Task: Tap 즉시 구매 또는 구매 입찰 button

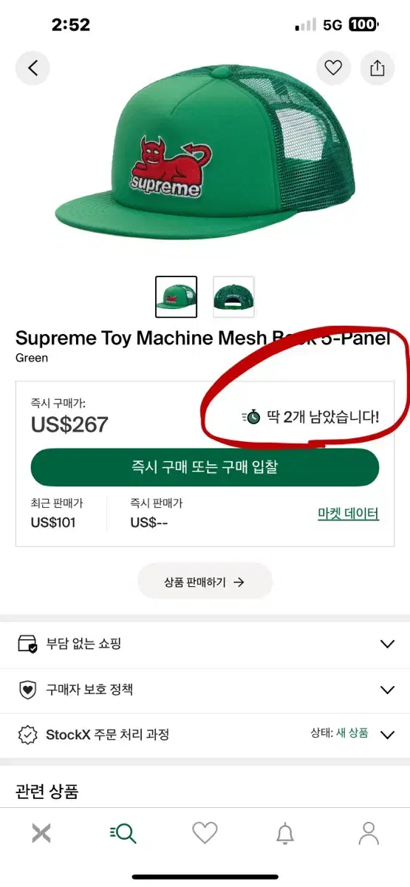Action: (x=205, y=467)
